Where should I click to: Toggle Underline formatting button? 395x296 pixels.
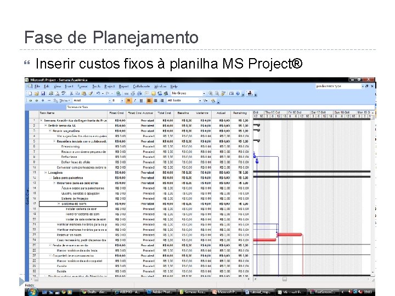click(x=141, y=100)
